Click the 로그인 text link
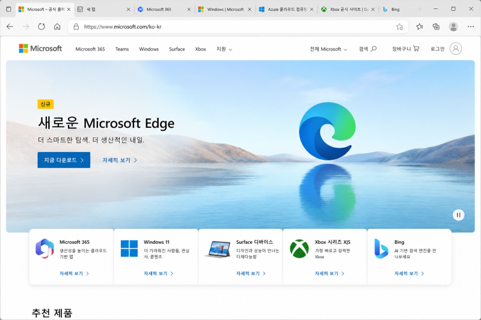The height and width of the screenshot is (320, 481). tap(438, 49)
